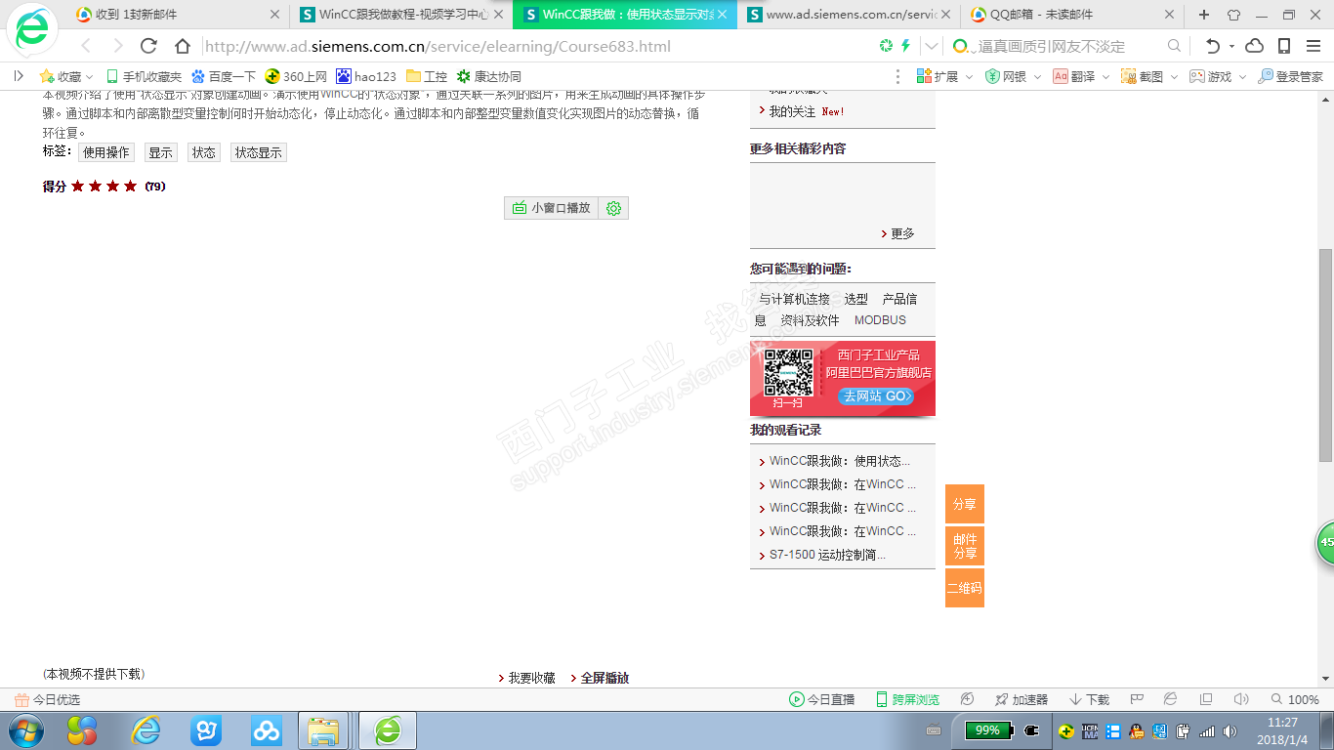The width and height of the screenshot is (1334, 750).
Task: Open 我的关注 link in sidebar
Action: pos(792,111)
